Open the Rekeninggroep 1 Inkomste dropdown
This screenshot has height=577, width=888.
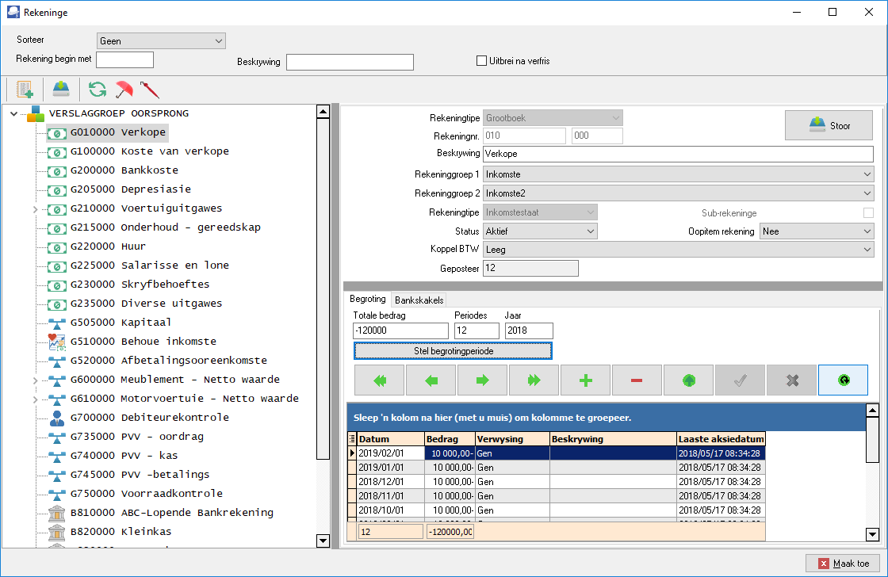point(678,174)
